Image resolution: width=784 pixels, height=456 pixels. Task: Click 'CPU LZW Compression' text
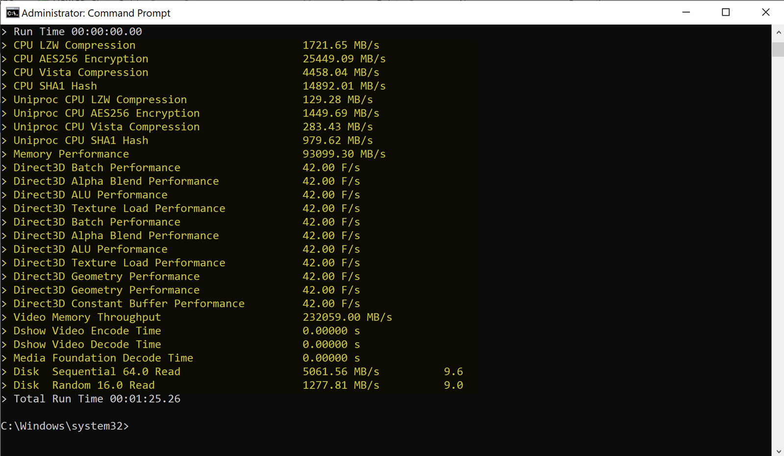(x=74, y=45)
